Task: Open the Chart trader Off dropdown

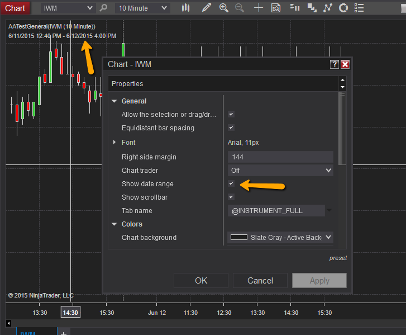Action: 280,171
